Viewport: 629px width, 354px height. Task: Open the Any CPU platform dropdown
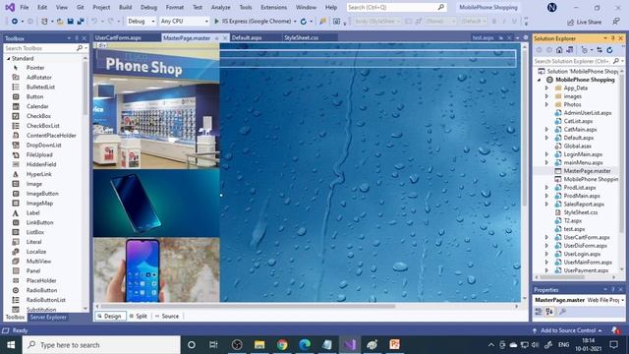[x=184, y=22]
